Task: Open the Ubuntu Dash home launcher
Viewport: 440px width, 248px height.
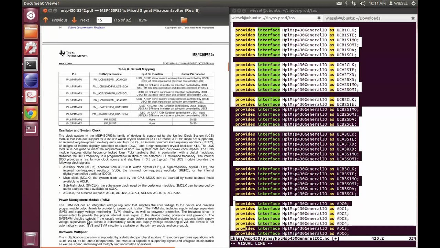Action: point(31,15)
